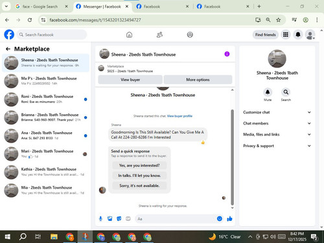Send quick reply In talks. I'll let you know.
The height and width of the screenshot is (243, 324).
pyautogui.click(x=139, y=176)
